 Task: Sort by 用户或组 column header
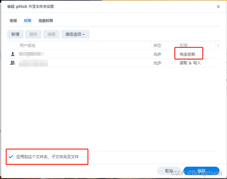coord(84,45)
